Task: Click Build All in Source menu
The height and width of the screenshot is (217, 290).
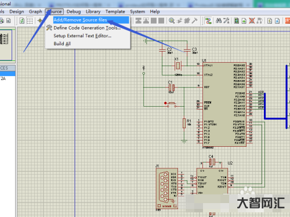Action: click(62, 44)
